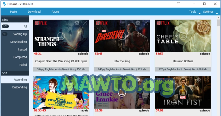Viewport: 221px width, 116px height.
Task: Click the Paste toolbar button
Action: click(13, 12)
